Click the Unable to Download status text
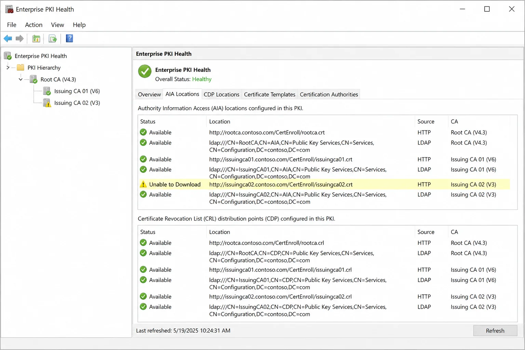The height and width of the screenshot is (350, 525). (x=175, y=185)
